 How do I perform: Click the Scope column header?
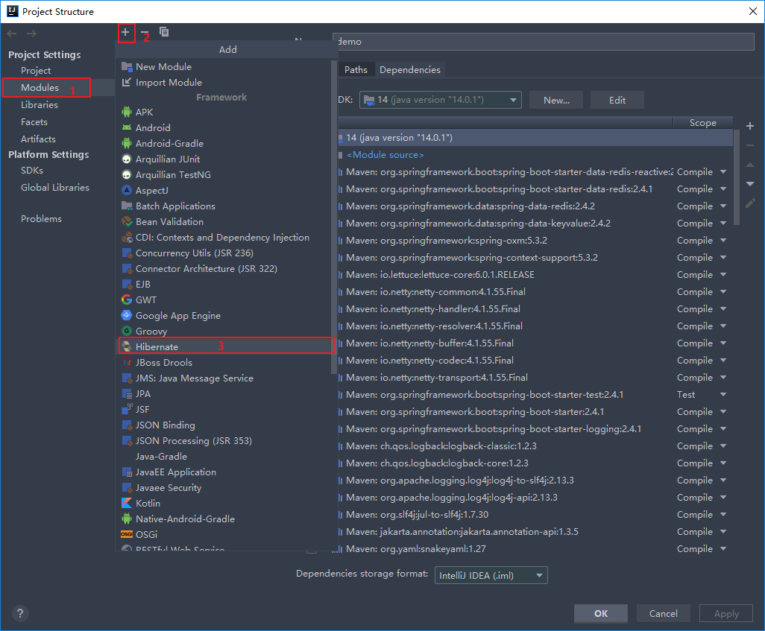coord(702,123)
